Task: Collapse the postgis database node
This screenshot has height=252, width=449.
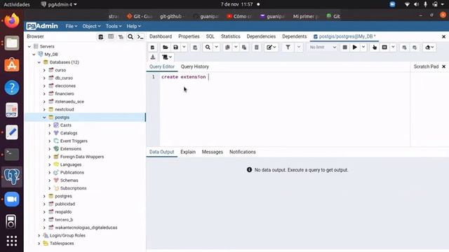Action: coord(44,118)
